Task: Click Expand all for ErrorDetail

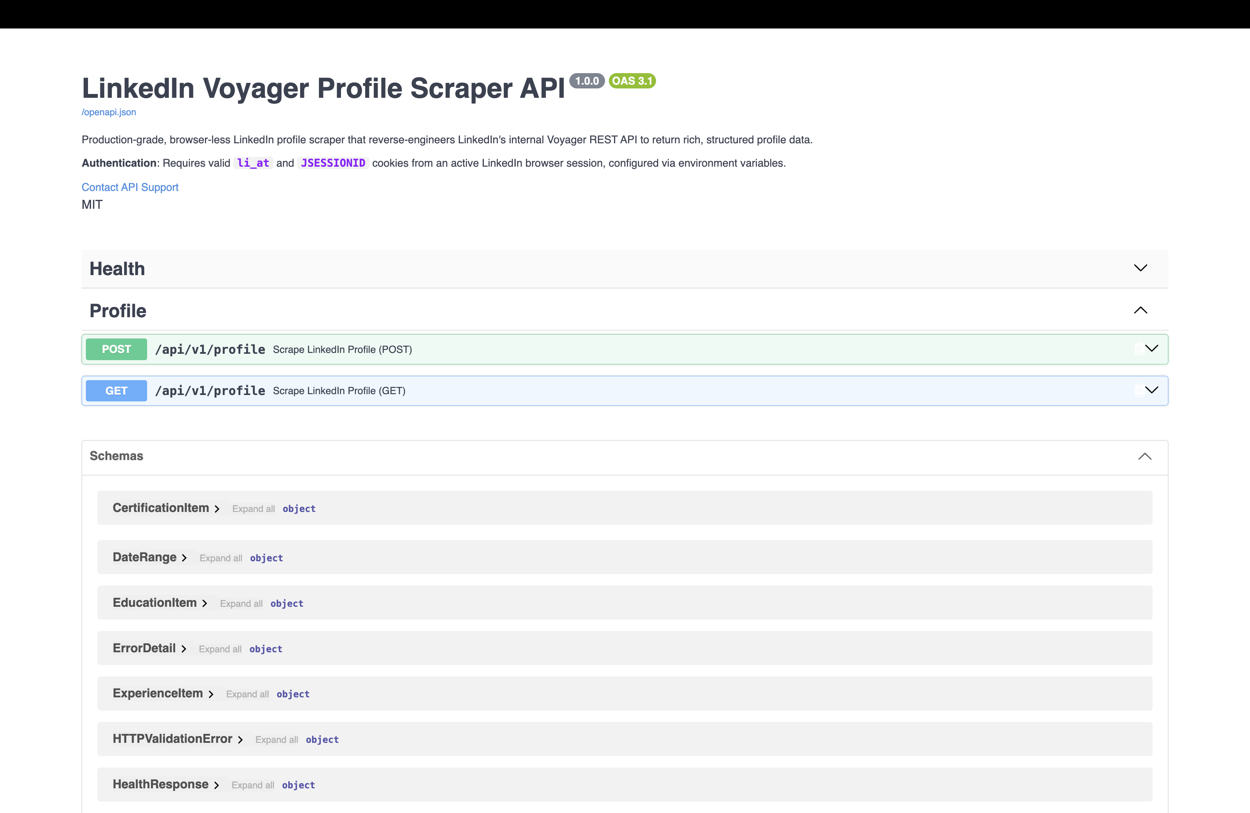Action: (220, 649)
